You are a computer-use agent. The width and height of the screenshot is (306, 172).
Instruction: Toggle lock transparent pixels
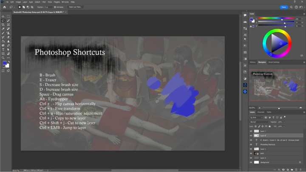(256, 127)
